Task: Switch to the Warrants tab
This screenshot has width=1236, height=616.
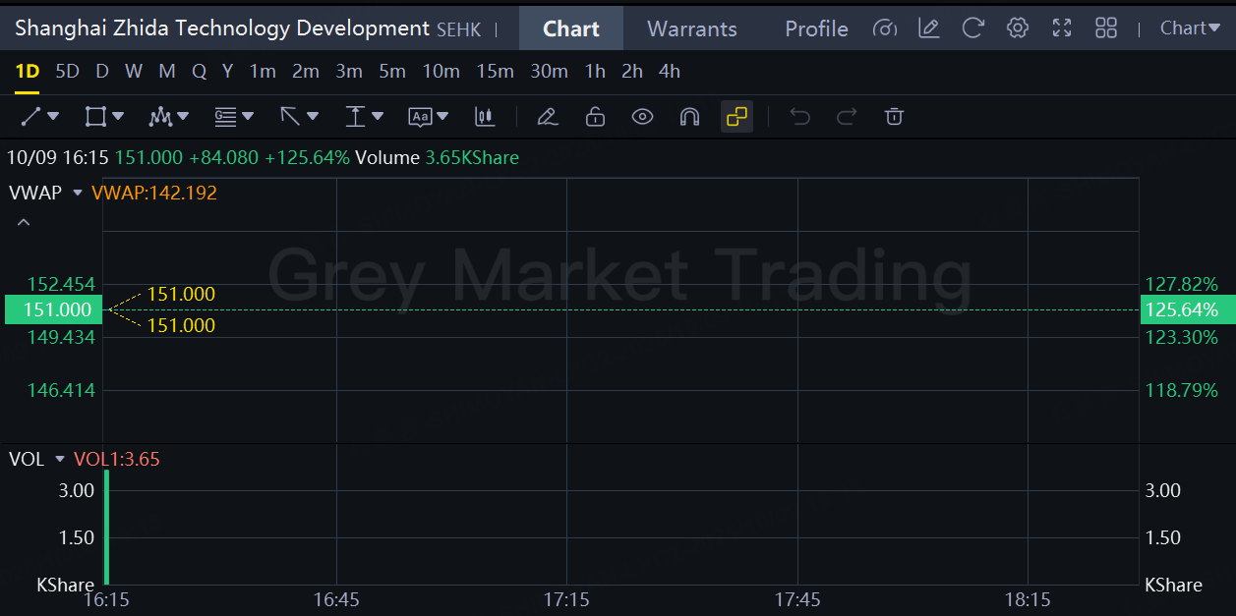Action: tap(692, 28)
